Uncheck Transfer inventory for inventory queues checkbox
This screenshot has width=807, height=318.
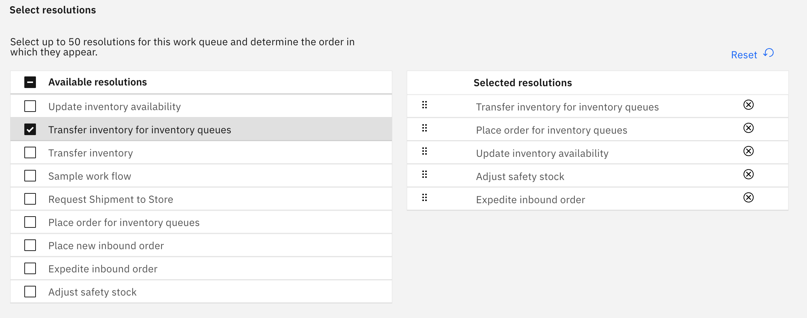pos(30,130)
